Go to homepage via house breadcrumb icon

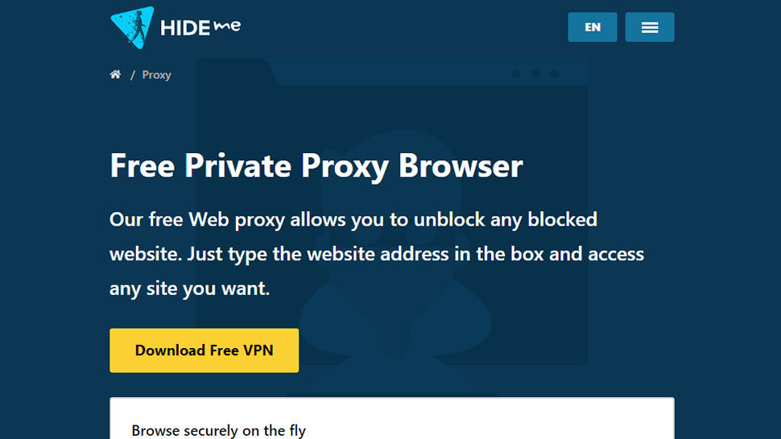[116, 74]
